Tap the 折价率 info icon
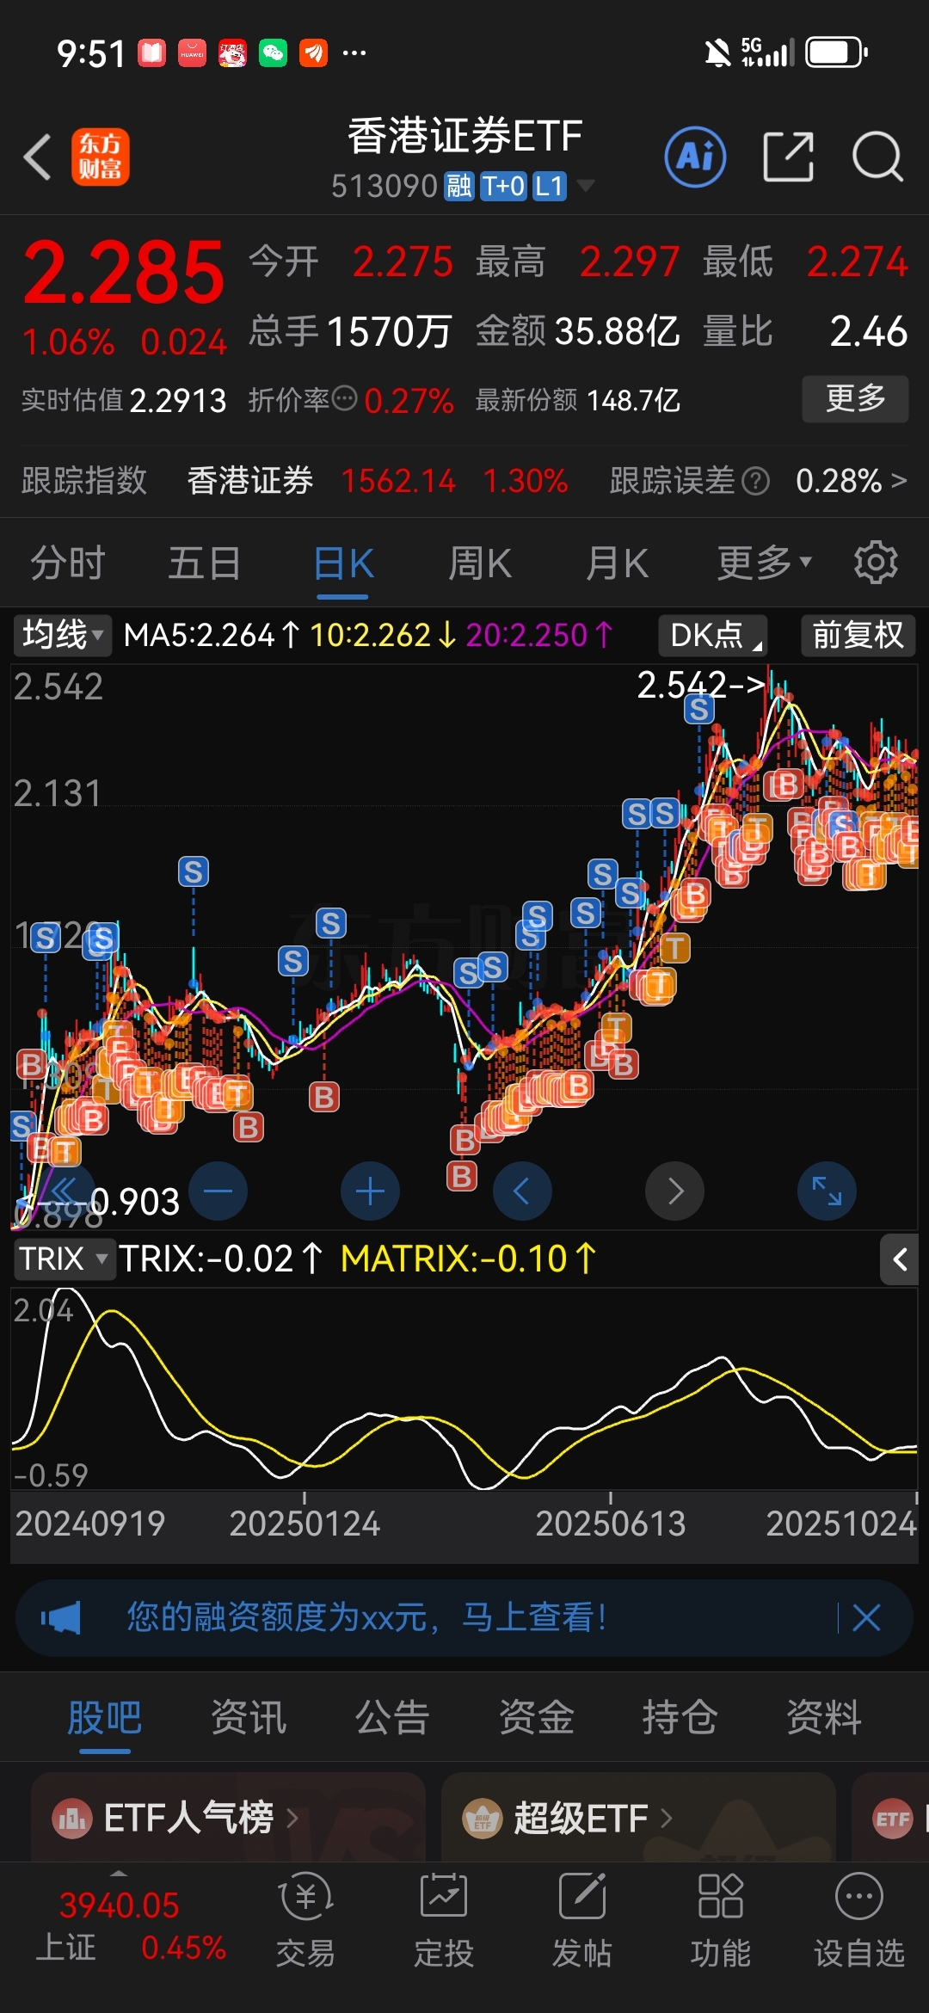The height and width of the screenshot is (2013, 929). 345,399
